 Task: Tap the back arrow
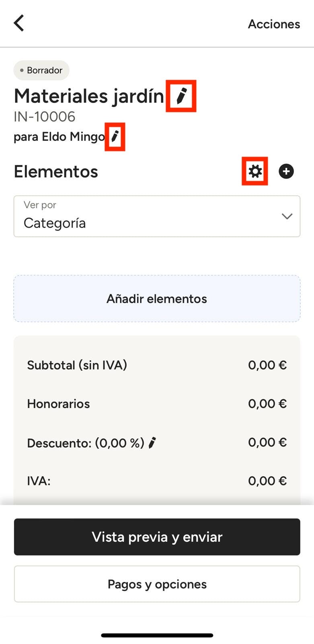coord(19,23)
